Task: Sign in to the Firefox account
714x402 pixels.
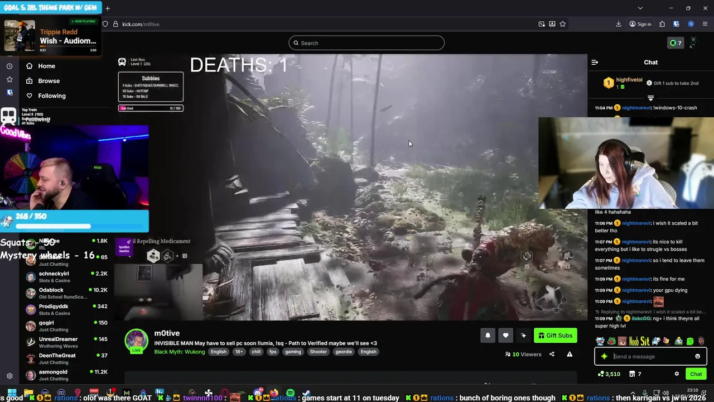Action: tap(640, 24)
